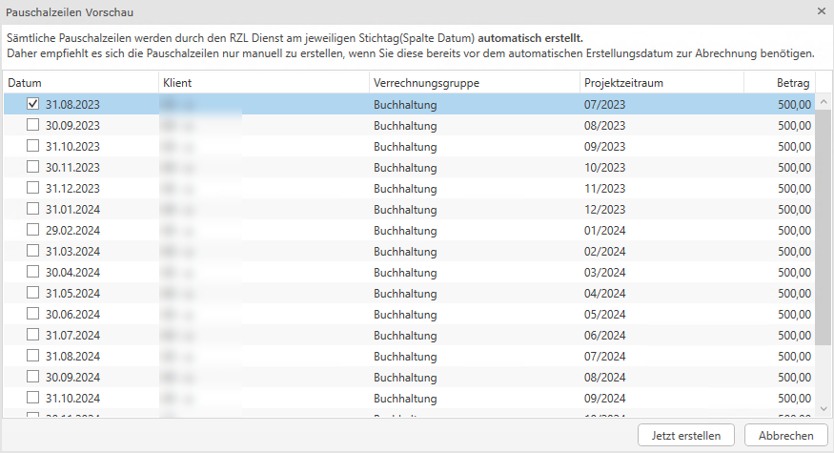834x453 pixels.
Task: Click the Projektzeitraum column header
Action: coord(661,83)
